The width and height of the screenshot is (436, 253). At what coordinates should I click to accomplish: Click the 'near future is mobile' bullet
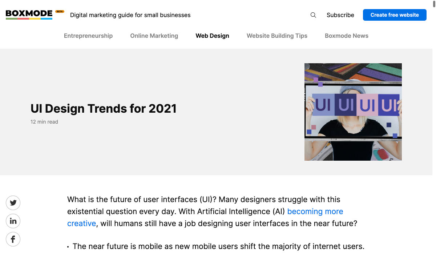coord(216,246)
